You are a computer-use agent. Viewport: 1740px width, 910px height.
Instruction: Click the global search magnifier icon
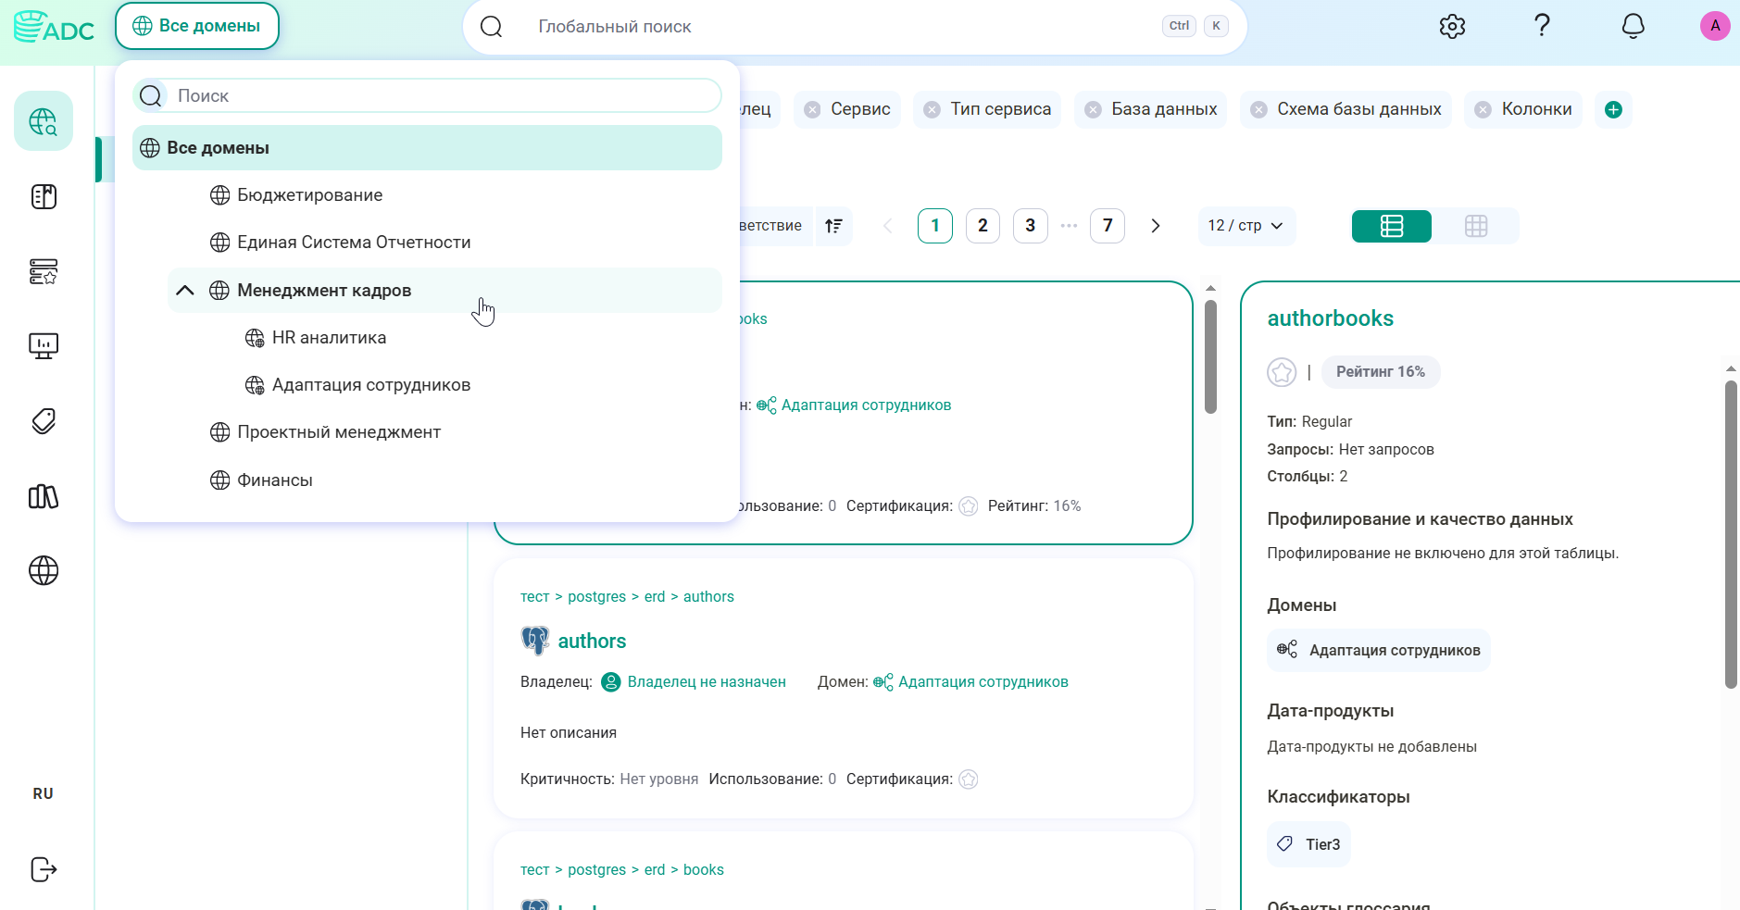point(491,27)
